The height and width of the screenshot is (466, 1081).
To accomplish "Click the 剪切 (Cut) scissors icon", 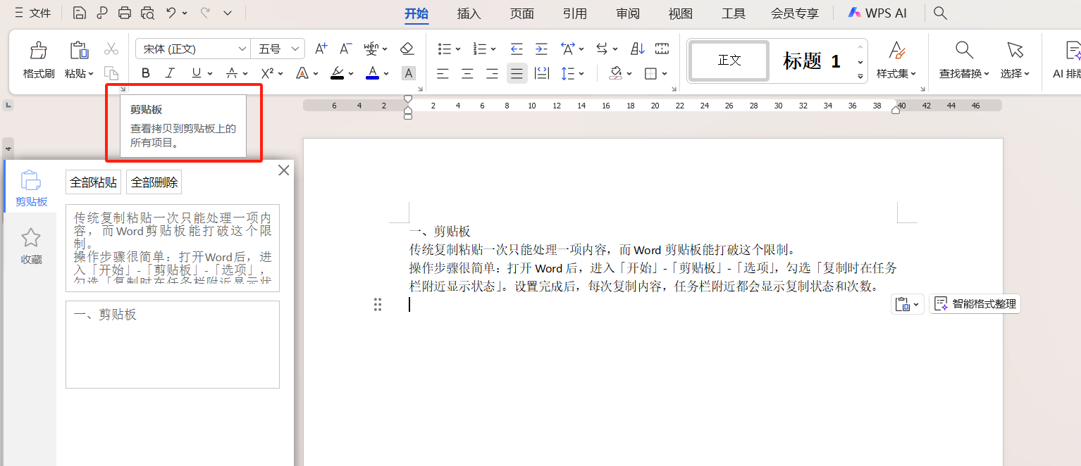I will click(x=111, y=48).
